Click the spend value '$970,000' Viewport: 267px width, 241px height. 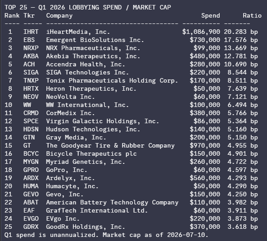point(205,146)
